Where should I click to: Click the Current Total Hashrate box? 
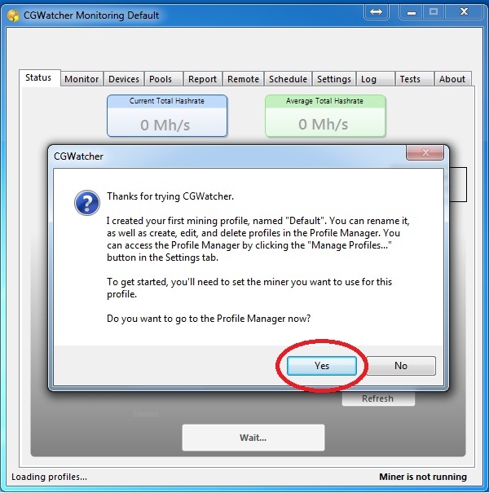pyautogui.click(x=167, y=116)
